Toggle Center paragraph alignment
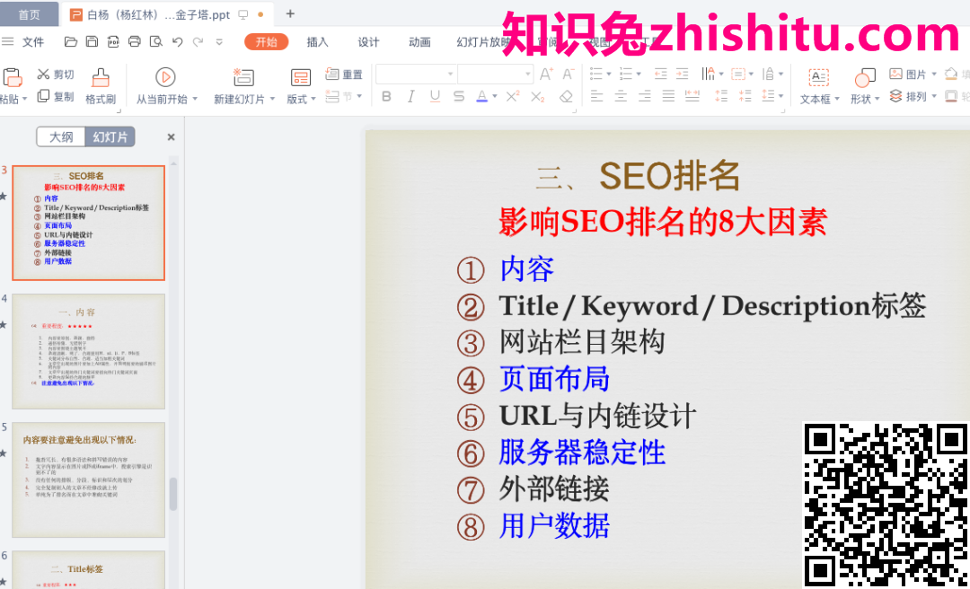970x589 pixels. 621,96
